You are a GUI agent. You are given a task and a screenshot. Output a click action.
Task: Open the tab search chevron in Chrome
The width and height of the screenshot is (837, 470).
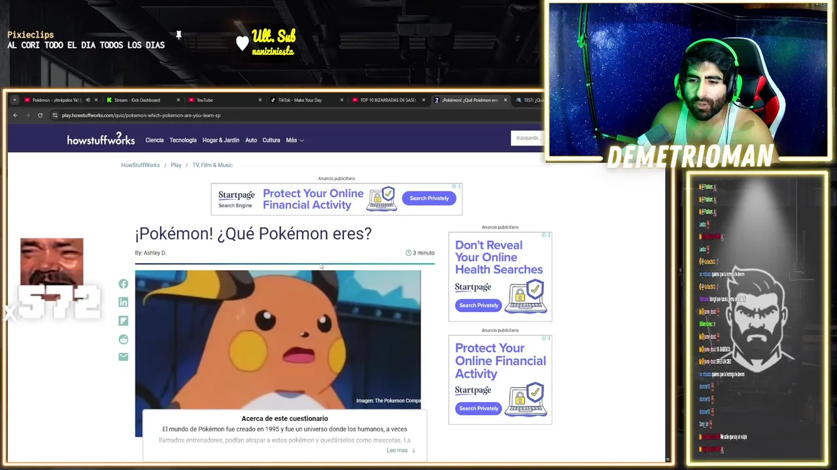pos(14,100)
